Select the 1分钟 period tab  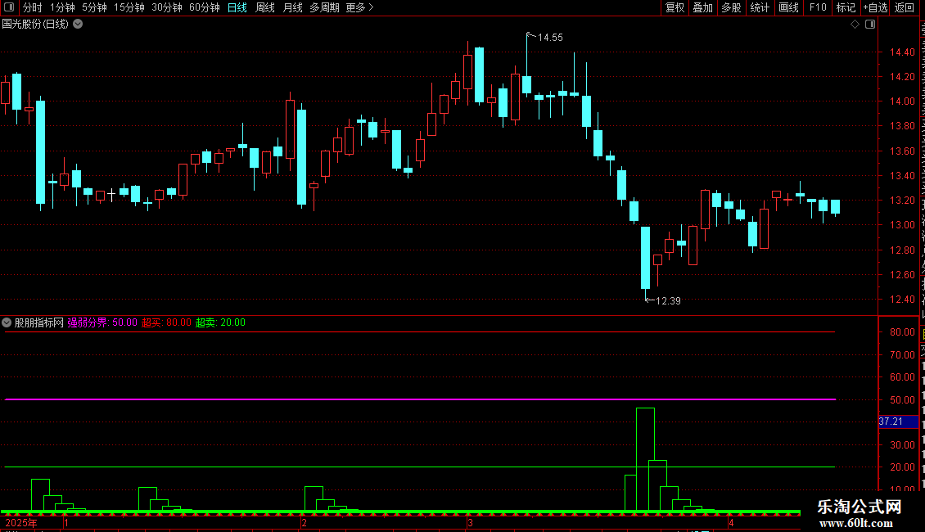62,7
